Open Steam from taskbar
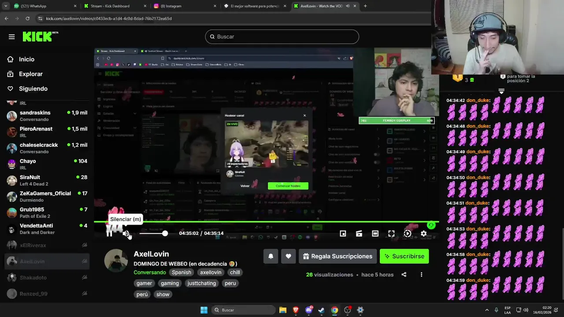The width and height of the screenshot is (564, 317). pyautogui.click(x=322, y=310)
